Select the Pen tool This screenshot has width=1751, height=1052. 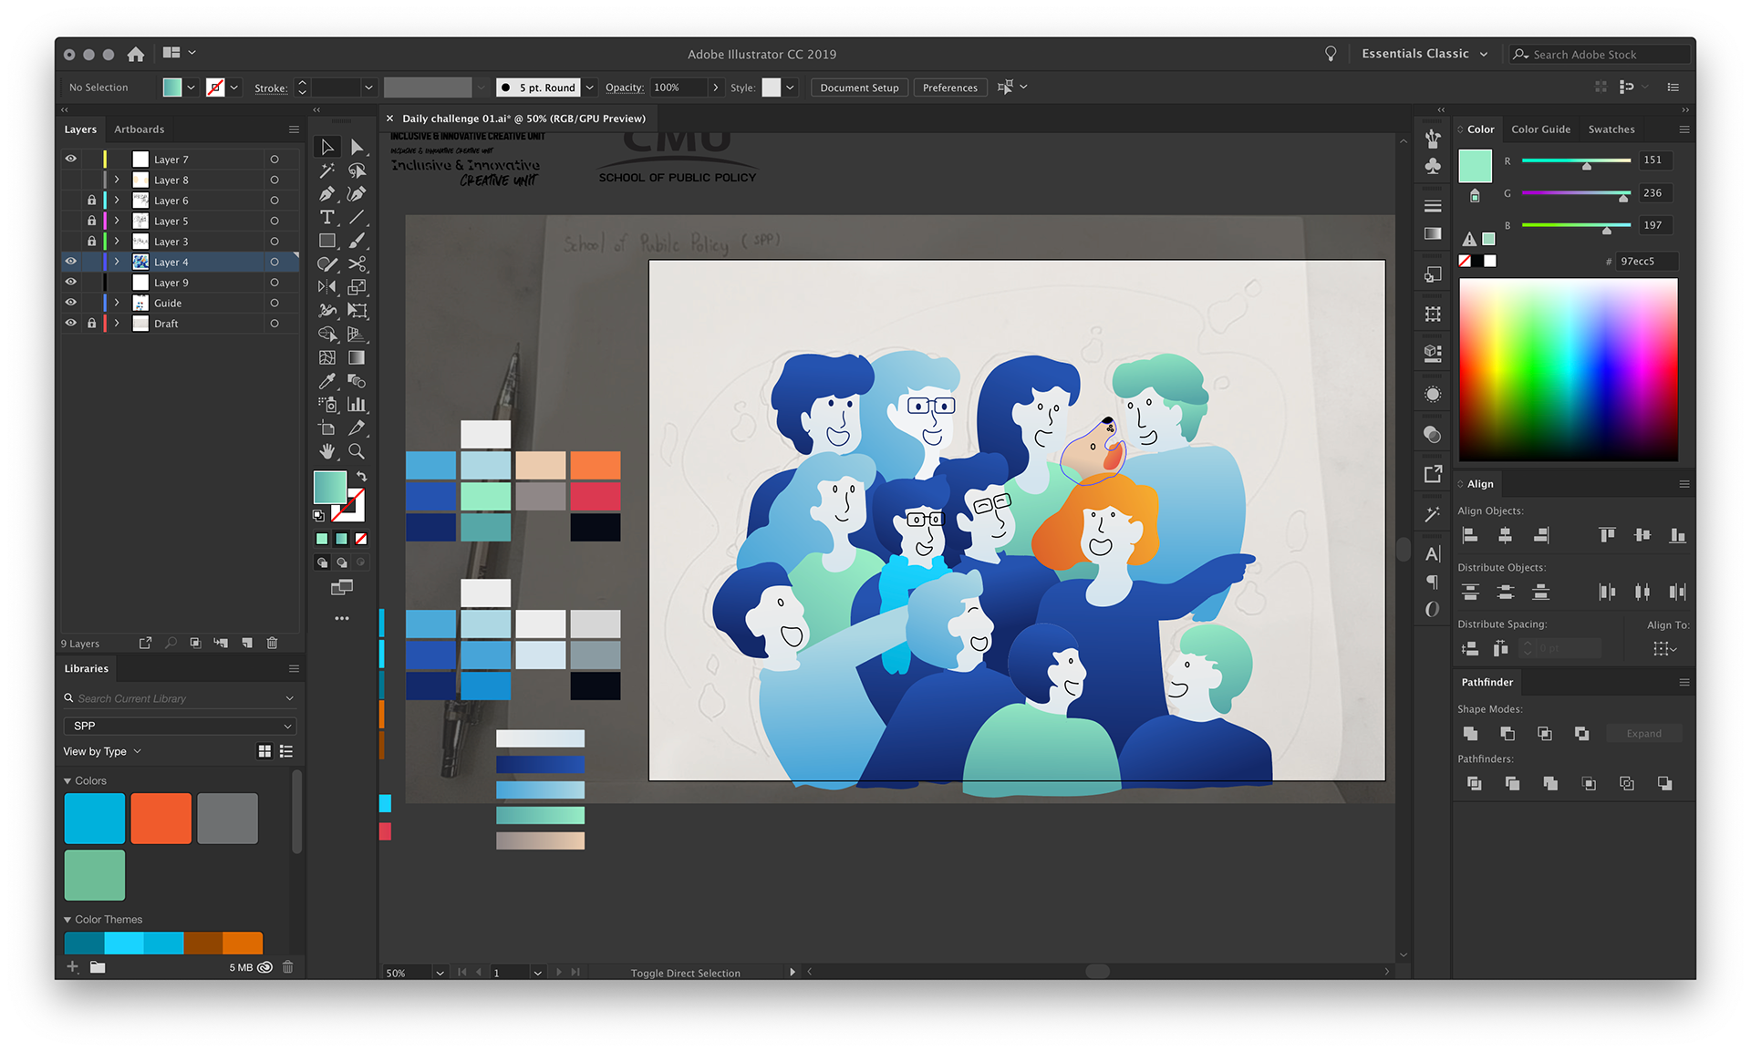point(326,194)
